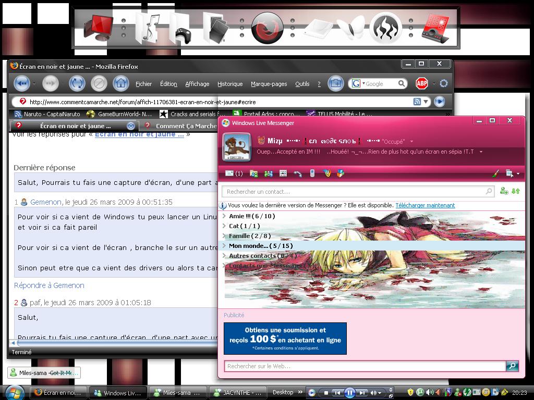Click the add contact icon in Messenger

(x=504, y=191)
